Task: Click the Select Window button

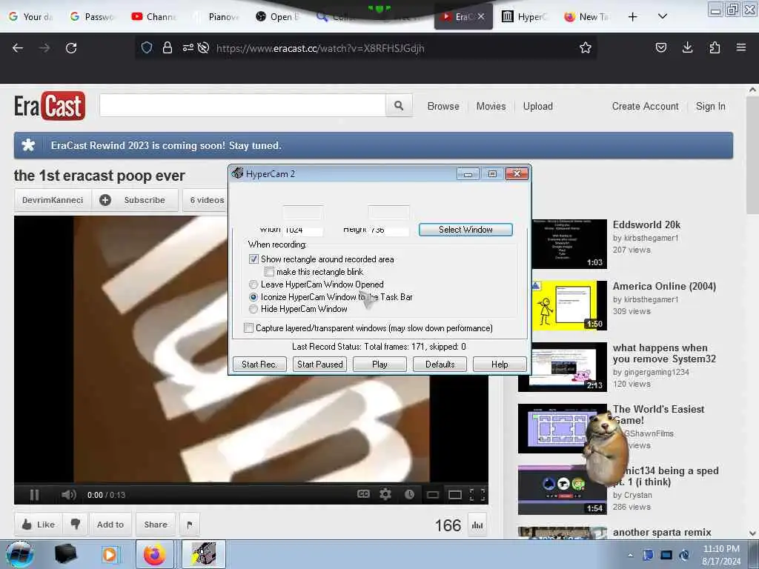Action: [465, 230]
